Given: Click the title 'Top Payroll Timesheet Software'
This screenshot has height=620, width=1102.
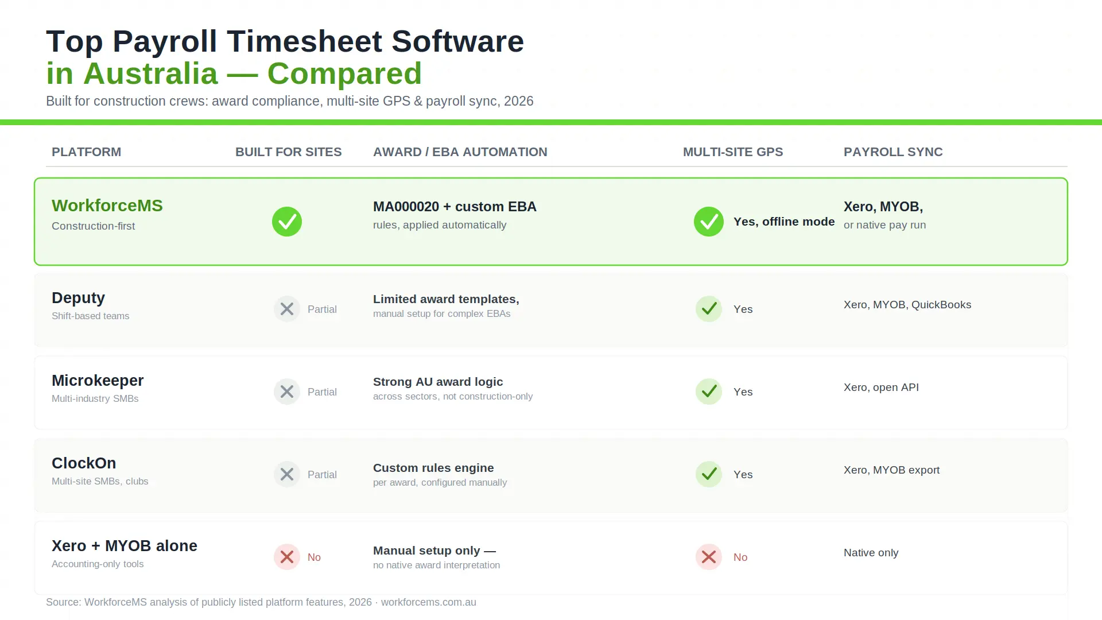Looking at the screenshot, I should (x=285, y=41).
